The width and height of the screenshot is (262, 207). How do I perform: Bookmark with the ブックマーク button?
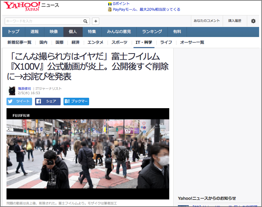click(x=76, y=101)
